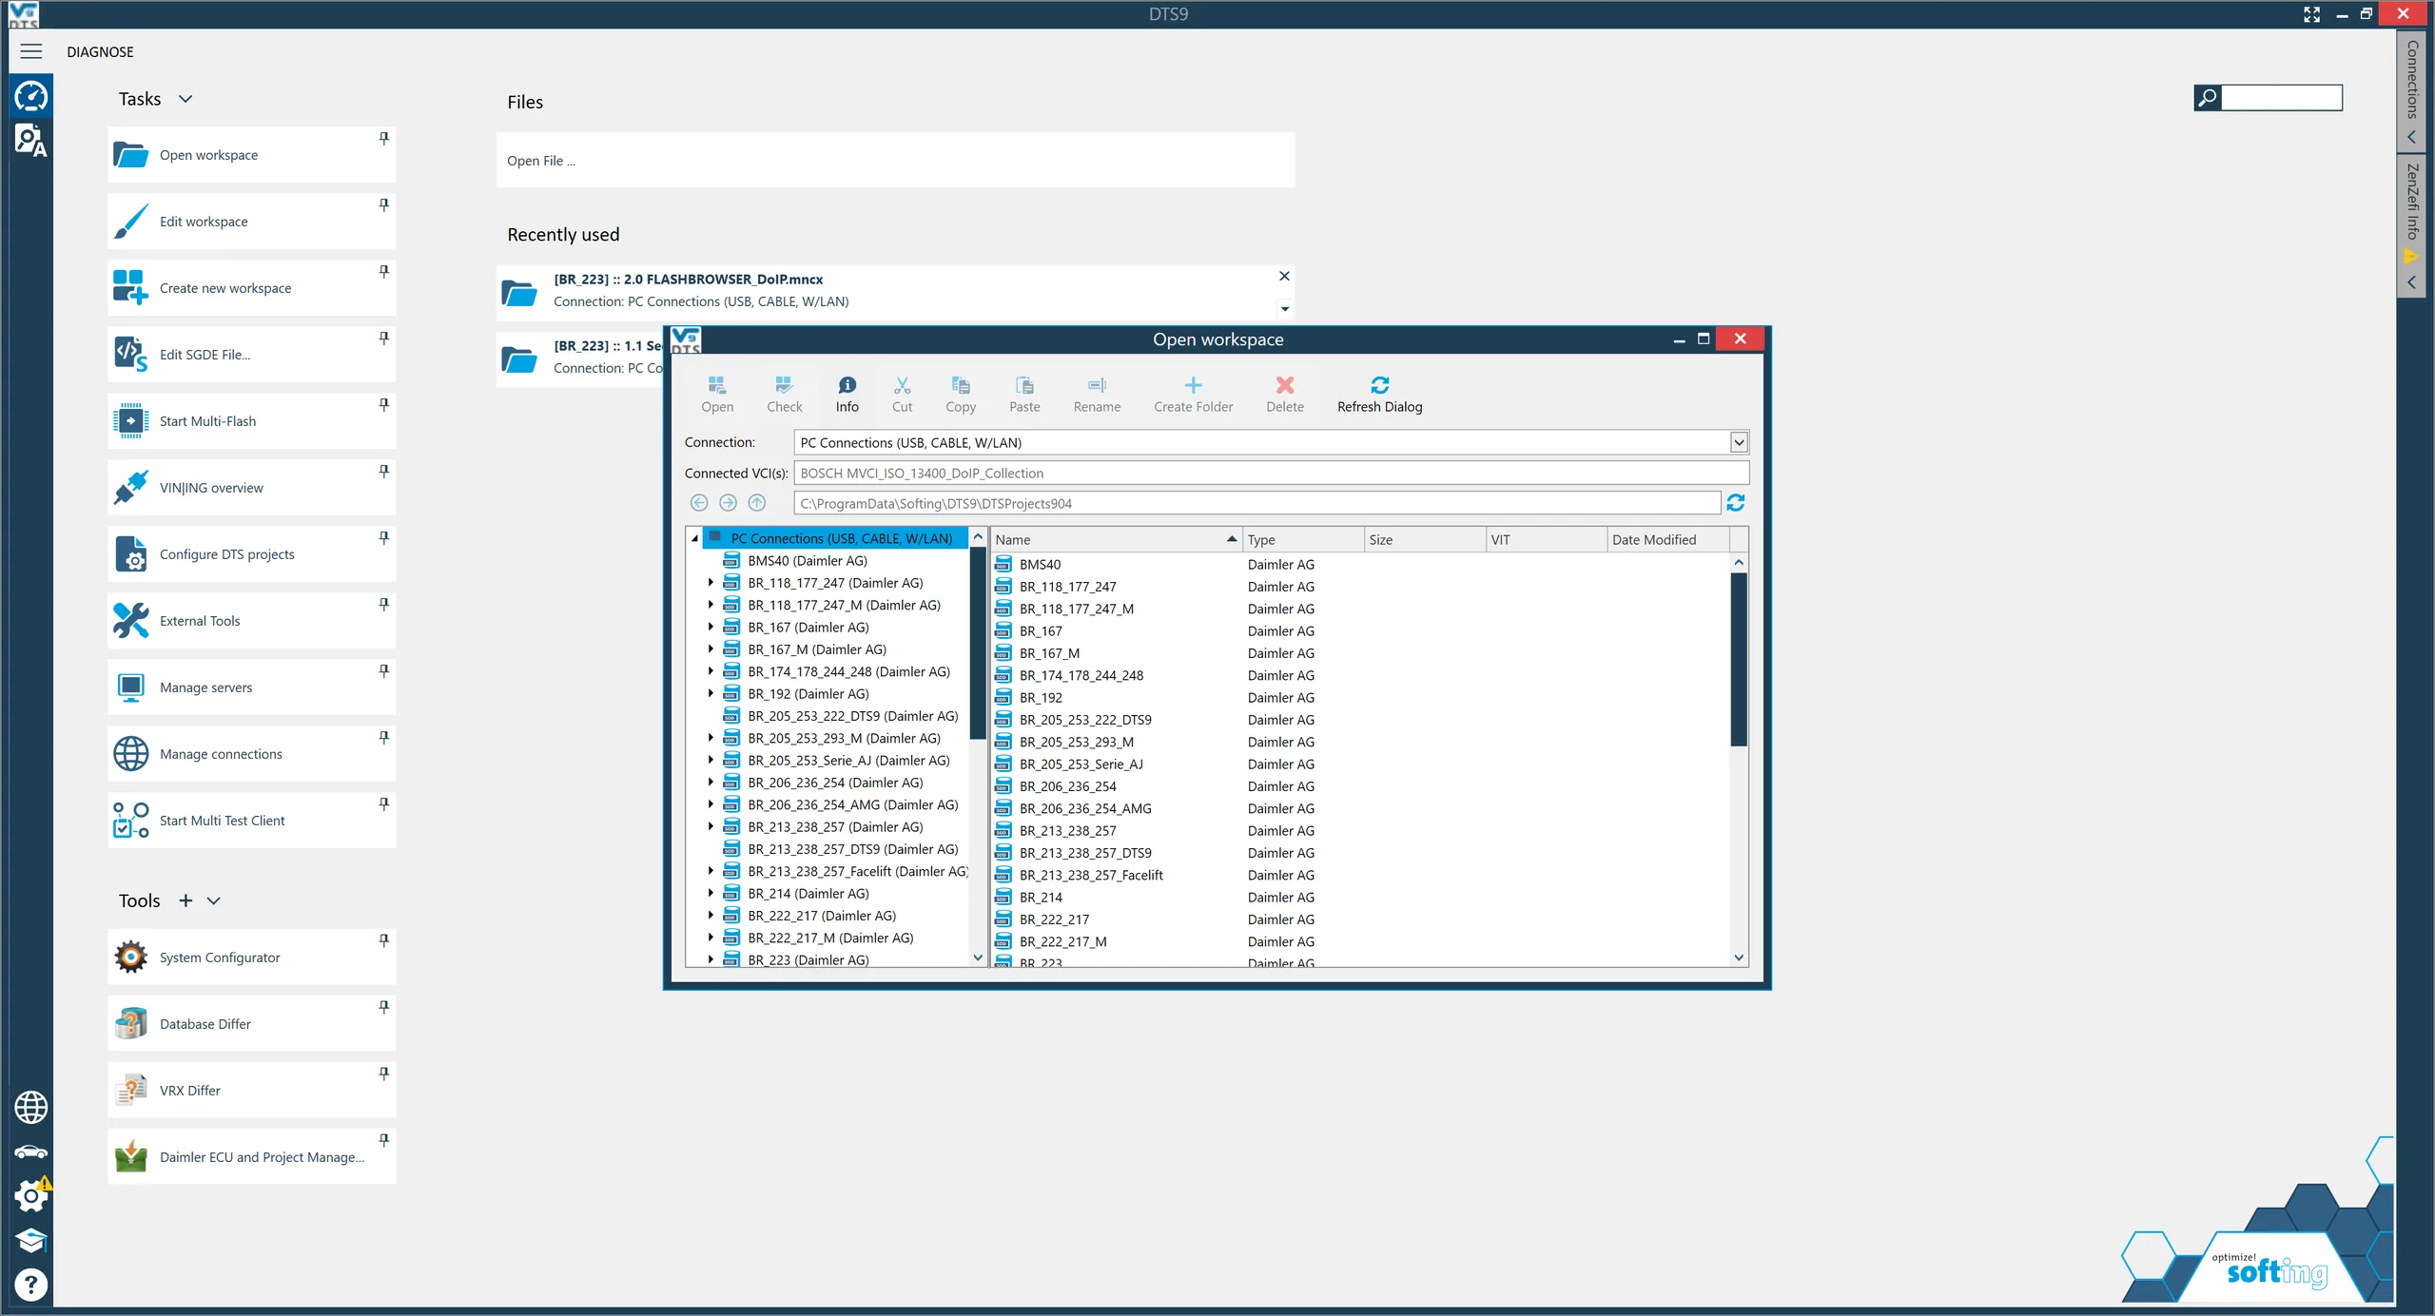Toggle pin on System Configurator tool
Screen dimensions: 2435x1316
384,940
